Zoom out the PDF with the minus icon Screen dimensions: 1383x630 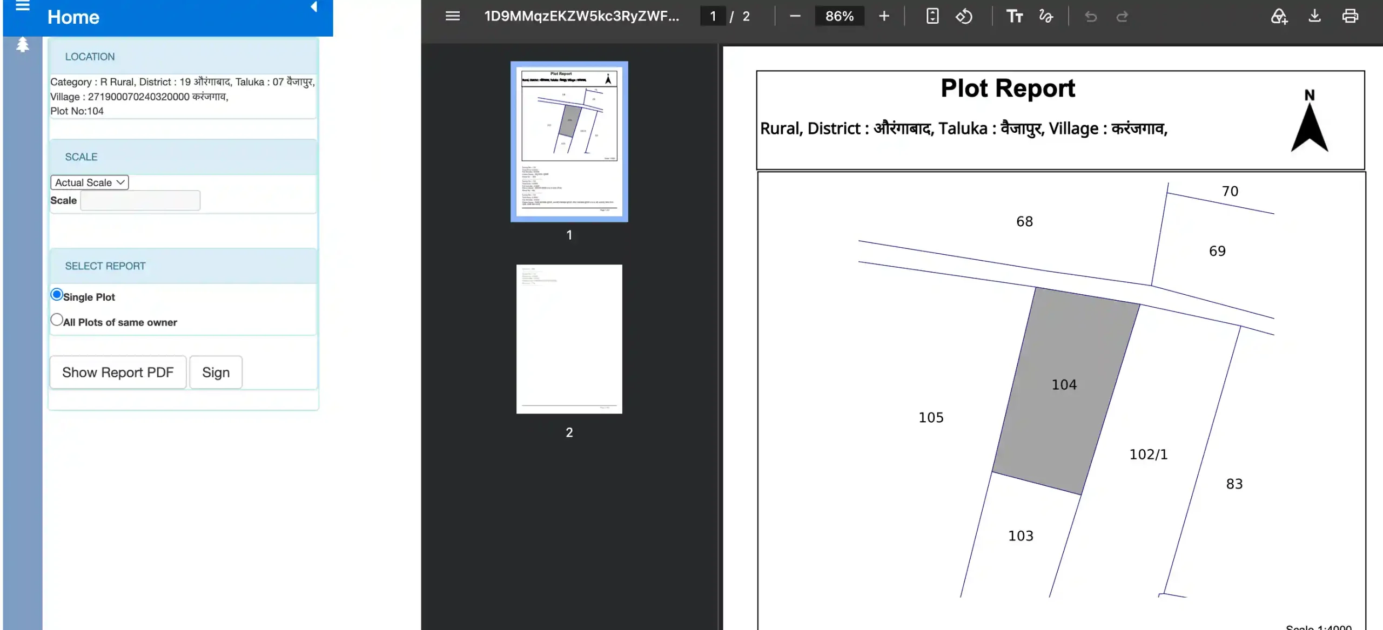pyautogui.click(x=795, y=16)
